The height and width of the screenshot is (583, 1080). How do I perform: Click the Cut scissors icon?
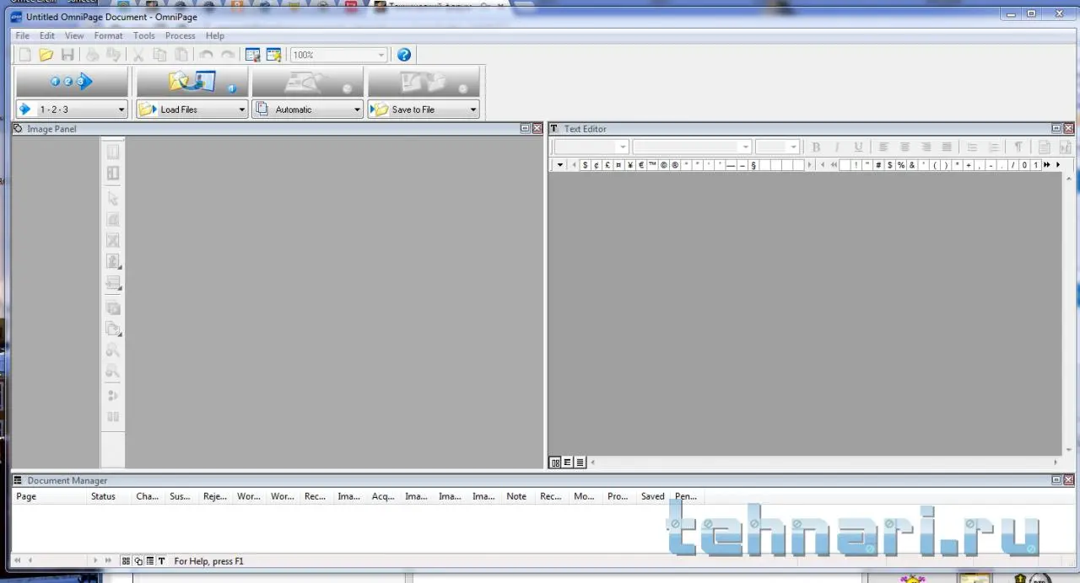pos(138,55)
